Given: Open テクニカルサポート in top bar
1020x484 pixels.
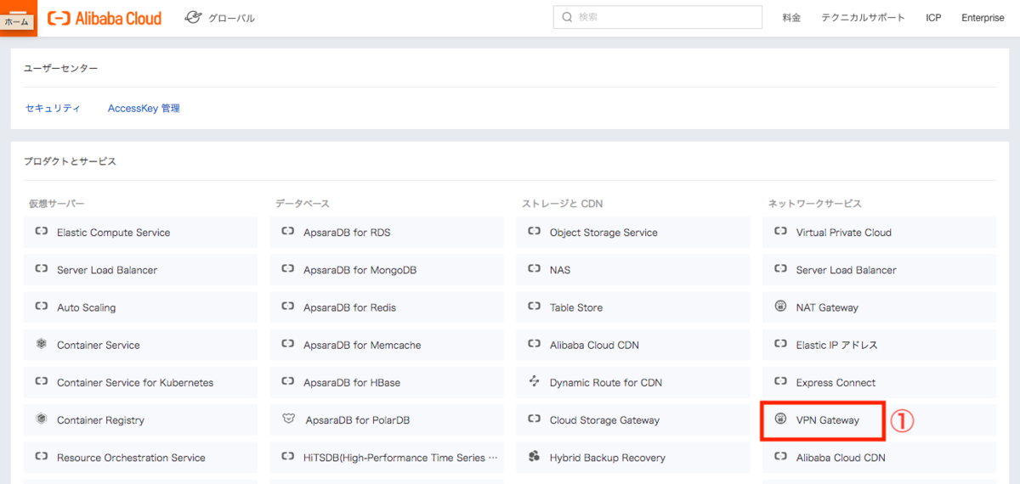Looking at the screenshot, I should click(863, 18).
